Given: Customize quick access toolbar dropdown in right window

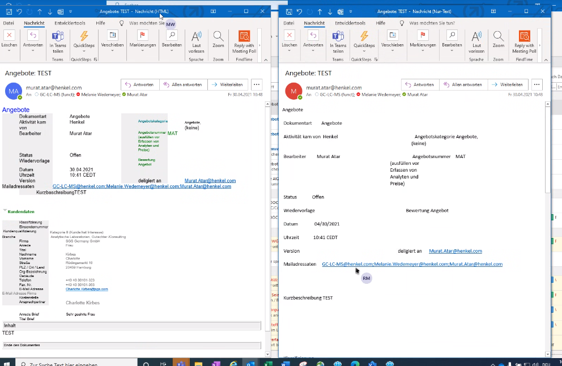Looking at the screenshot, I should point(351,11).
